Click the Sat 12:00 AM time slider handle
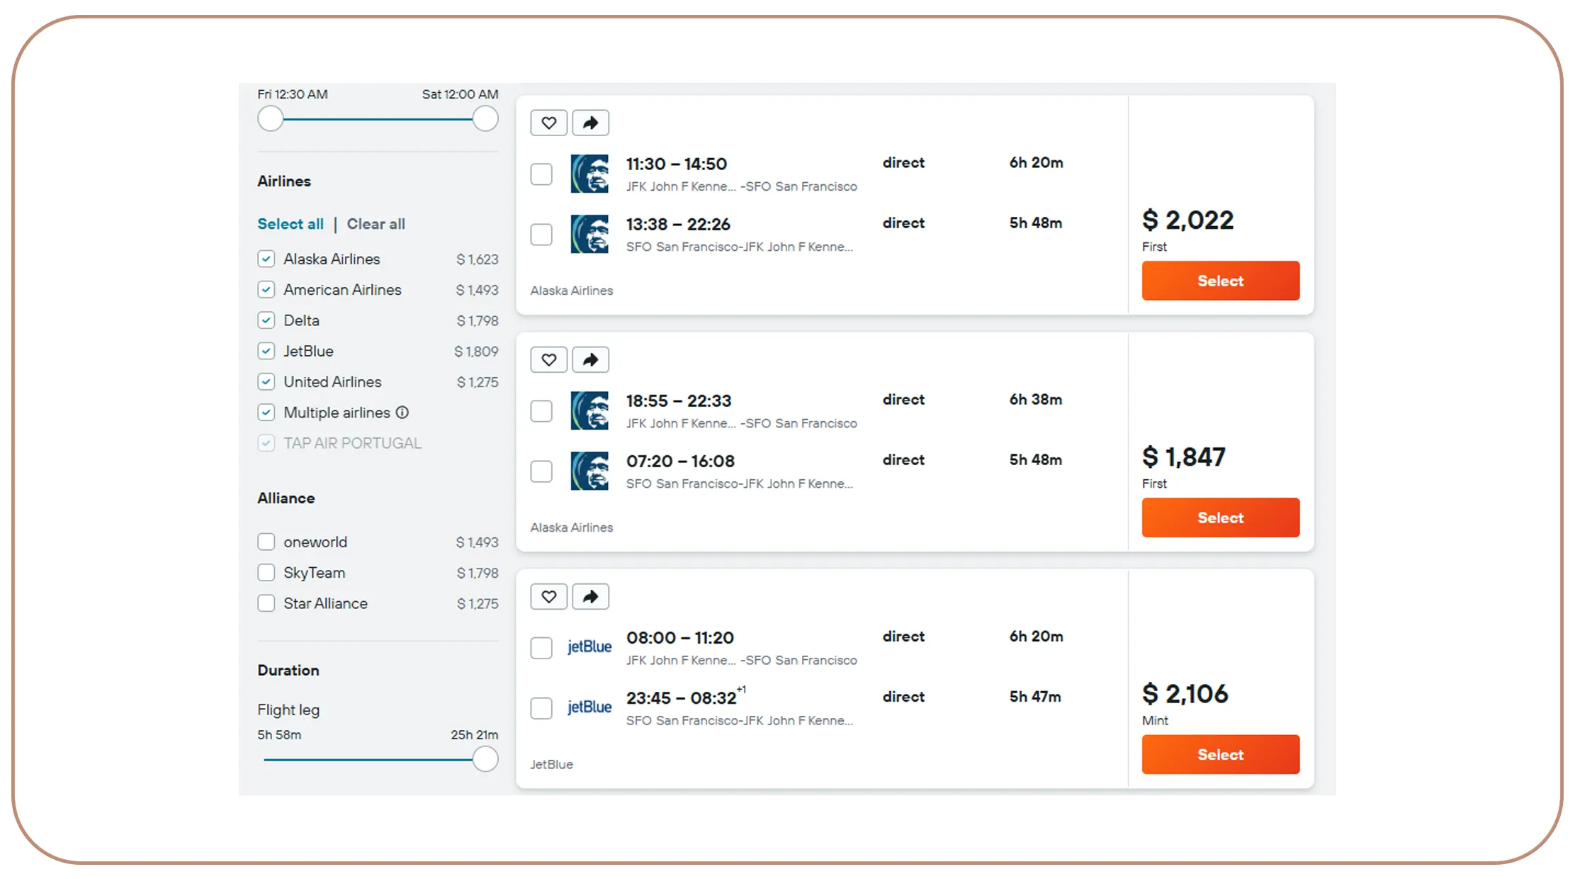 pyautogui.click(x=485, y=118)
